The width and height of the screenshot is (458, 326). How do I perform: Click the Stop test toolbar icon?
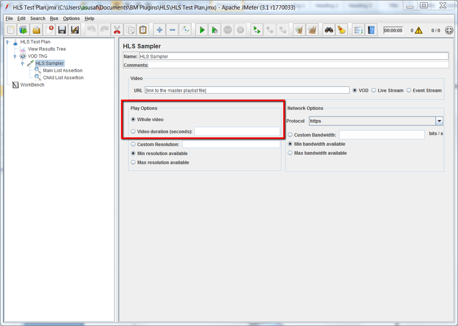228,30
